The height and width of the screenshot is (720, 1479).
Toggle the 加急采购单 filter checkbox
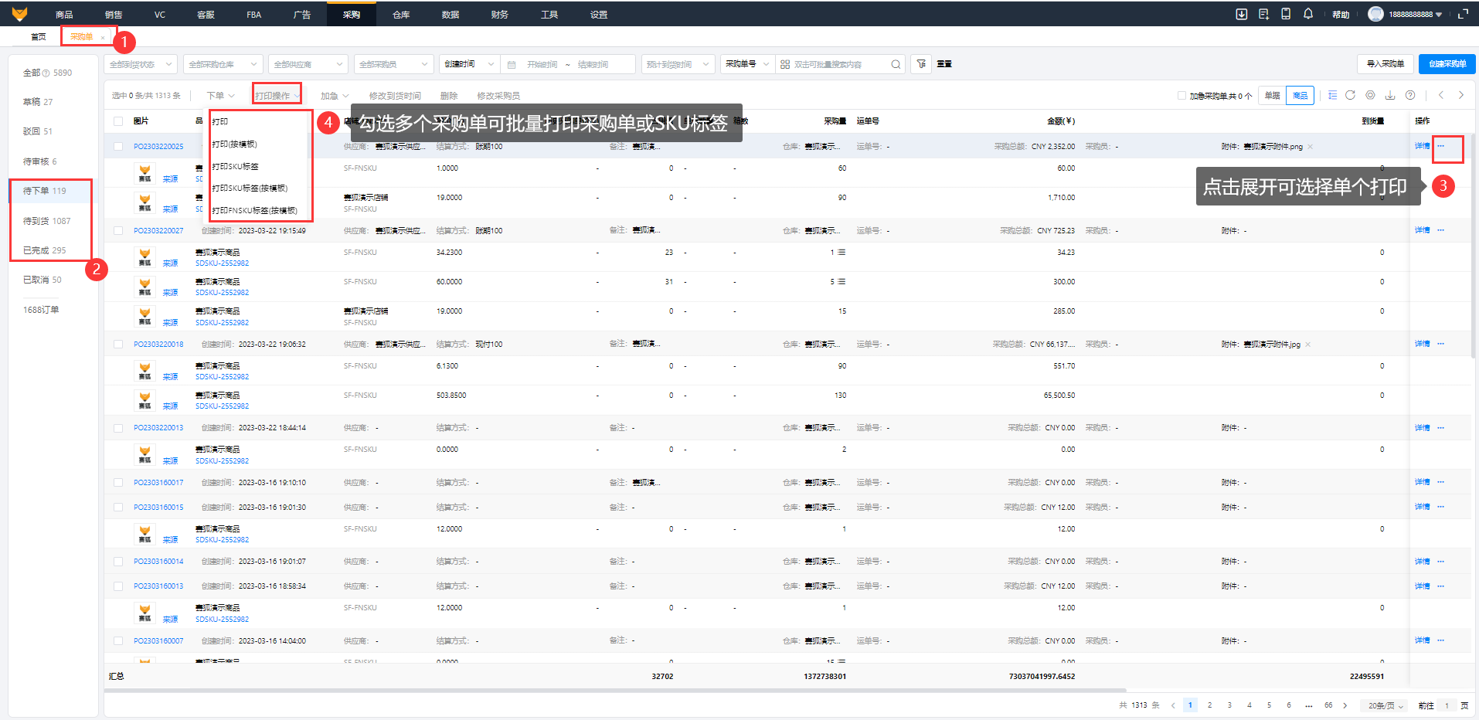1181,96
